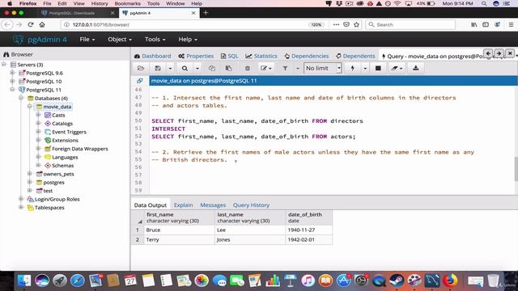This screenshot has height=291, width=518.
Task: Expand the owners_pets database node
Action: (x=30, y=174)
